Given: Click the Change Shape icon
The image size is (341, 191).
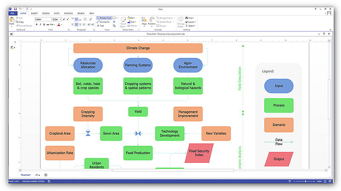Looking at the screenshot, I should (181, 22).
